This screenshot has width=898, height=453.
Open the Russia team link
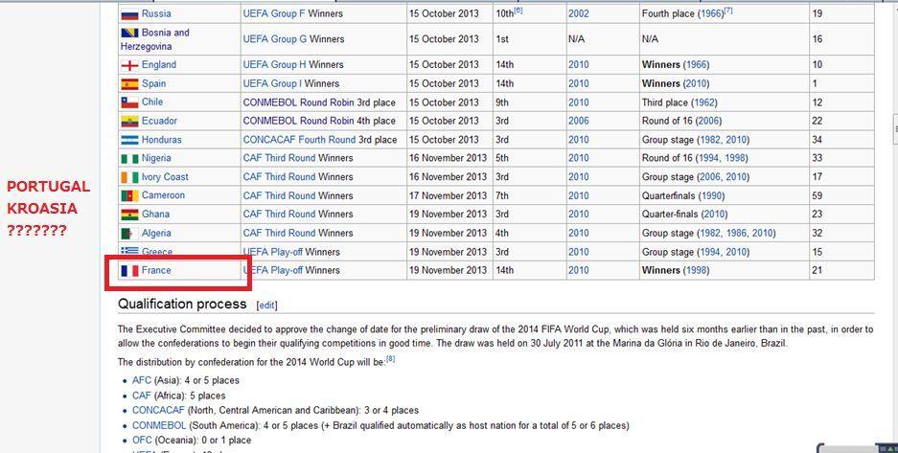[x=156, y=13]
